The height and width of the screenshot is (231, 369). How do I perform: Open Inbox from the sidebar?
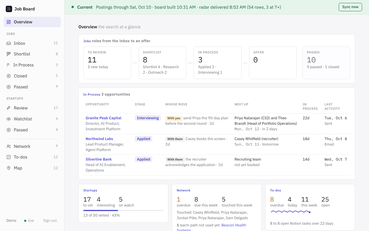click(x=32, y=43)
